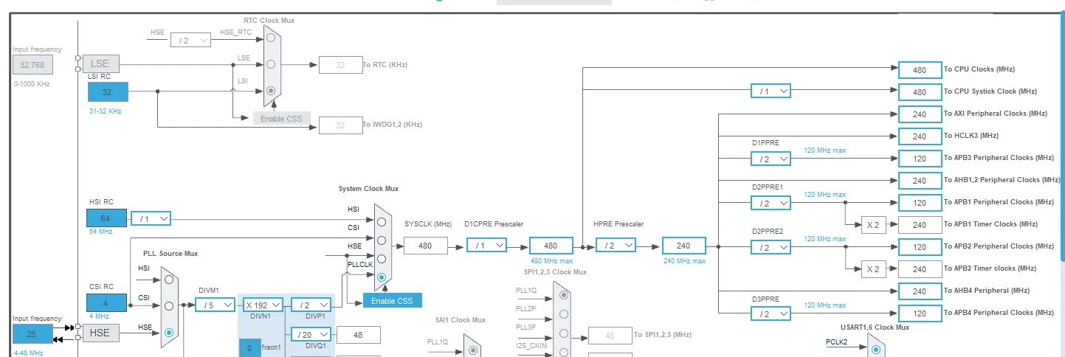Image resolution: width=1065 pixels, height=357 pixels.
Task: Click the LSE source block
Action: click(x=100, y=63)
